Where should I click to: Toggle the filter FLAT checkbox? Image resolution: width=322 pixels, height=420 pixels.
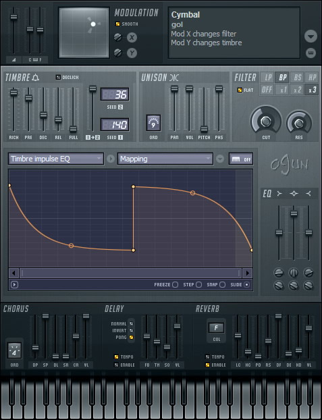click(x=240, y=90)
